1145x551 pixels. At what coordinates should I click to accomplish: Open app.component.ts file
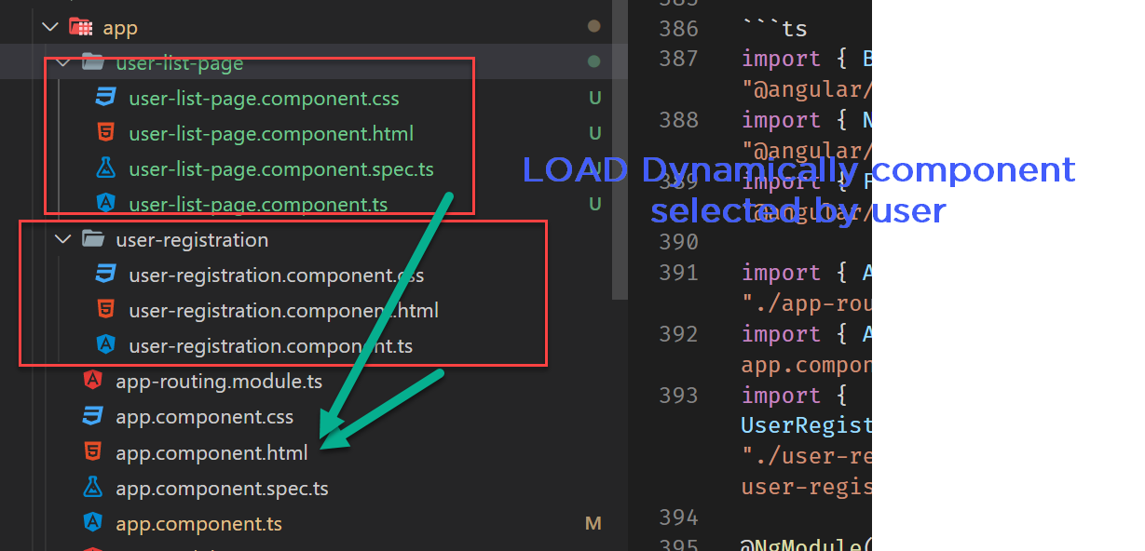pyautogui.click(x=198, y=524)
